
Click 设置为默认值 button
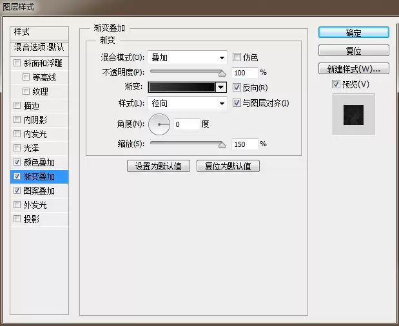tap(159, 166)
